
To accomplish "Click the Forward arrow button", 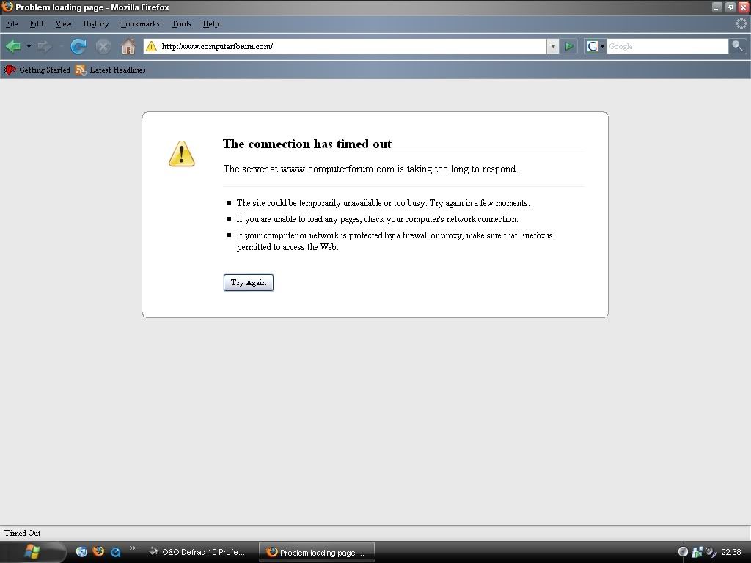I will pyautogui.click(x=44, y=46).
